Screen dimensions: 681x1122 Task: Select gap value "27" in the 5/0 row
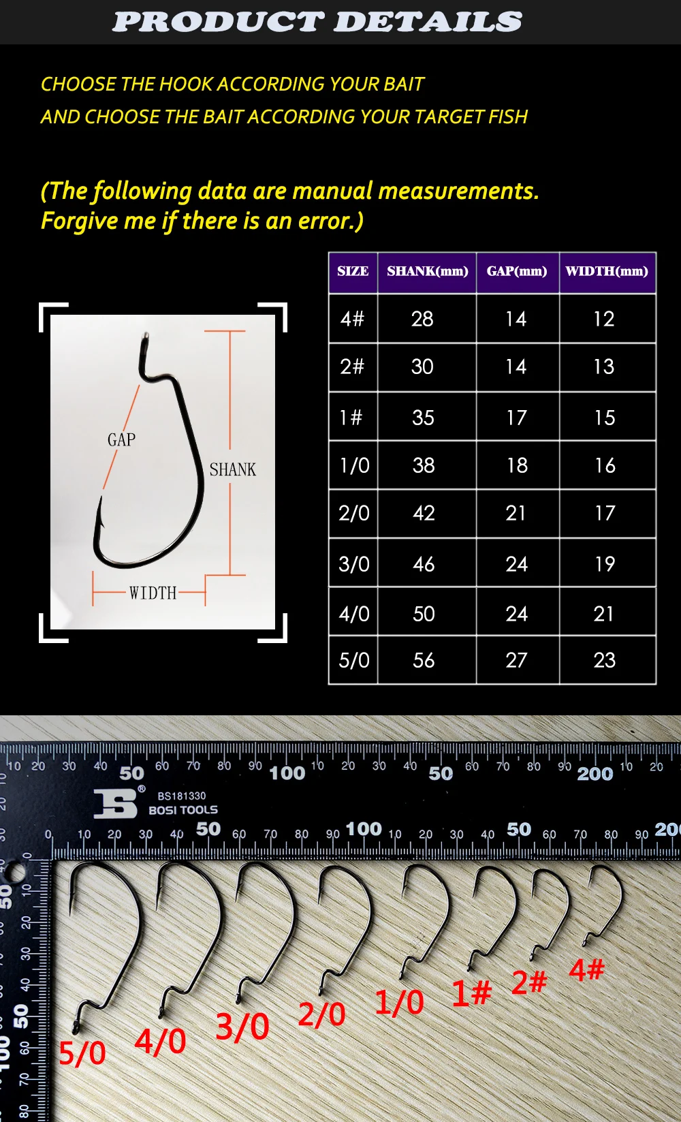[517, 660]
